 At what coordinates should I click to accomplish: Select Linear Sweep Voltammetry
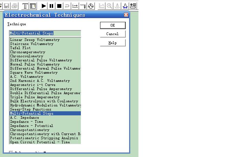click(x=45, y=40)
